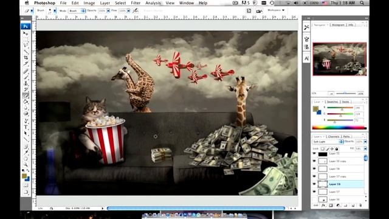Hide the black-thumbnail layer at top of list
The image size is (389, 219).
coord(314,154)
